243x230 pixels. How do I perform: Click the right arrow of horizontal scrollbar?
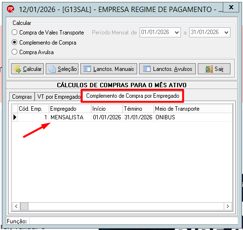tap(228, 206)
